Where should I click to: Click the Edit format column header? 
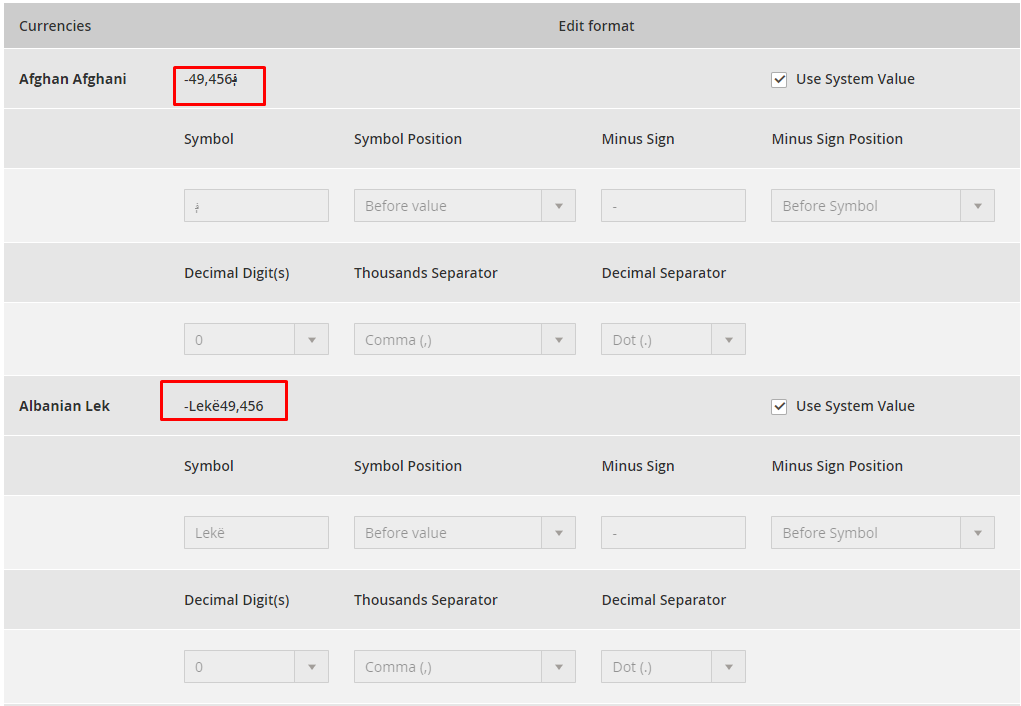596,26
